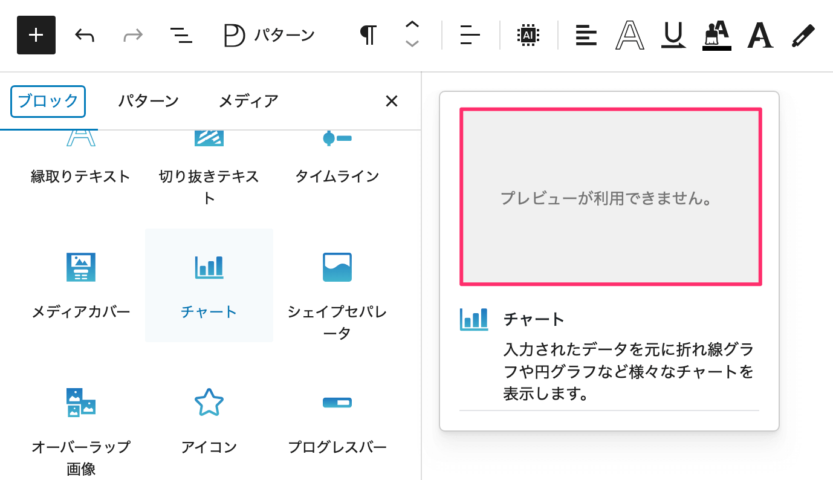This screenshot has width=833, height=480.
Task: Click the AI chip icon in toolbar
Action: [x=528, y=36]
